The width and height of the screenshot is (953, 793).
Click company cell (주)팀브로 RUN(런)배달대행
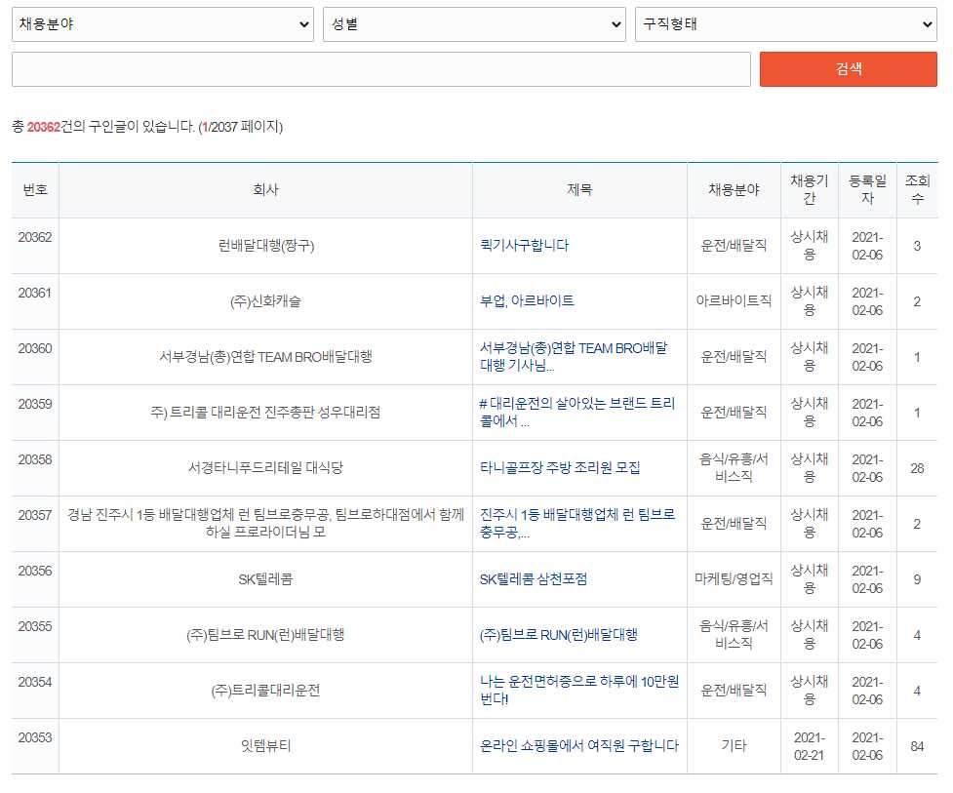click(x=265, y=635)
